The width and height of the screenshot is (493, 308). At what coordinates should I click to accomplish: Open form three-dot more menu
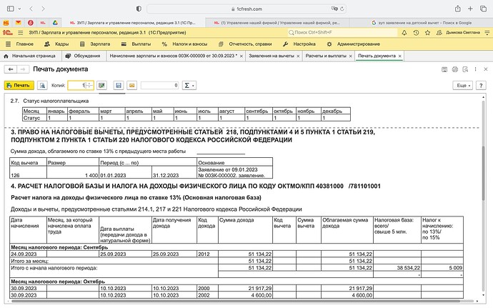click(x=475, y=69)
